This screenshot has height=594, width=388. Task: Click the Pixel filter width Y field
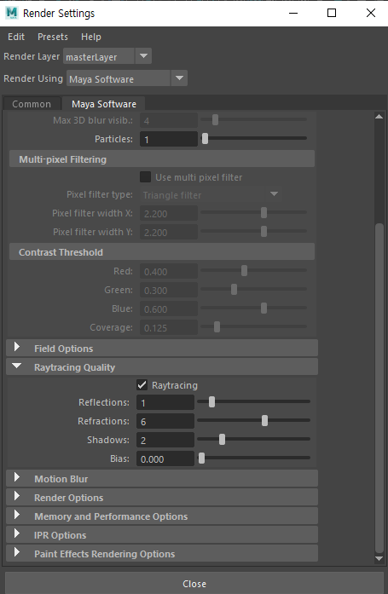tap(169, 232)
